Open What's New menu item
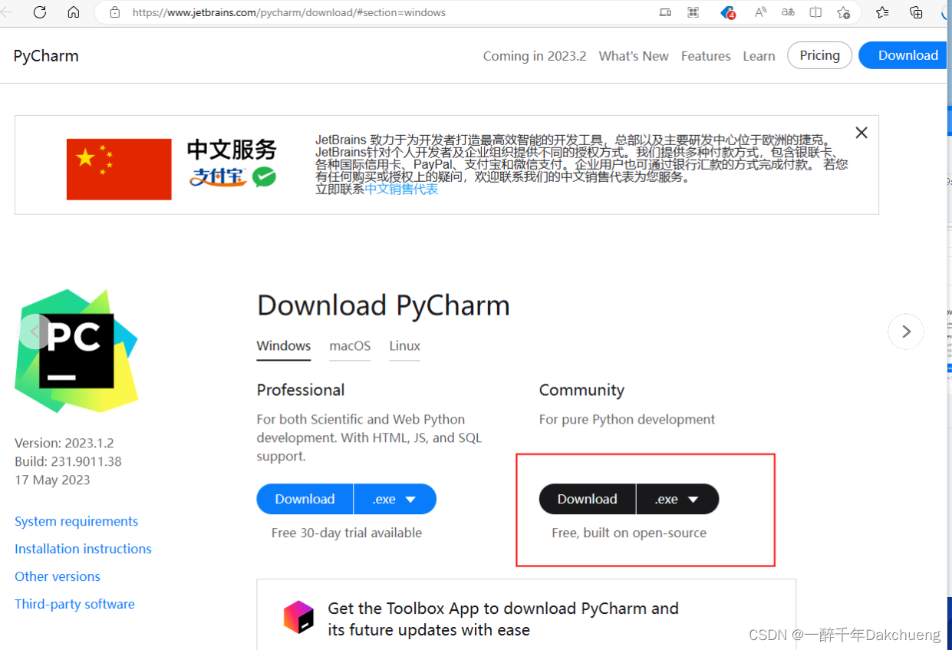 click(634, 56)
